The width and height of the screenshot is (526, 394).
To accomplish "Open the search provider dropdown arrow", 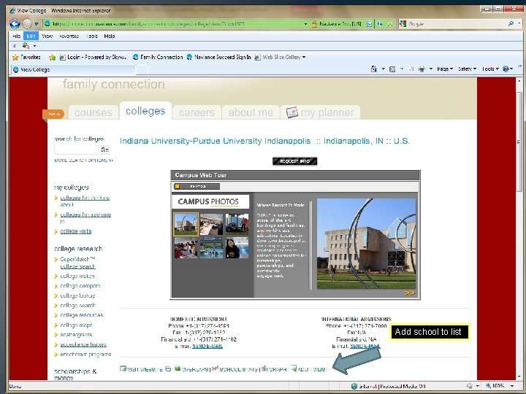I will [519, 23].
